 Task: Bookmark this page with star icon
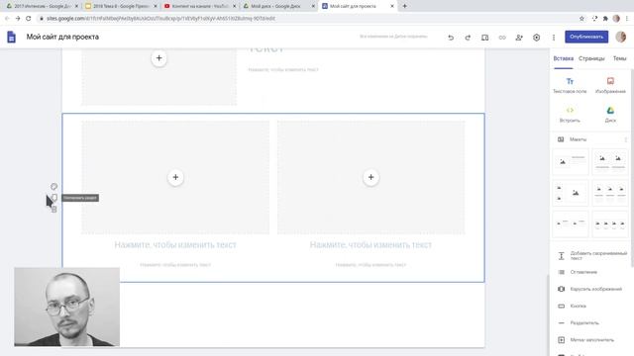pos(581,18)
